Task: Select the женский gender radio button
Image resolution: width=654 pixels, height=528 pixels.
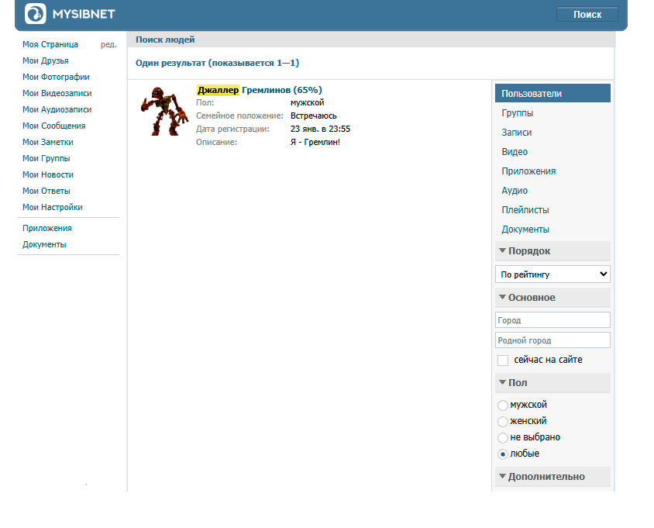Action: click(503, 422)
